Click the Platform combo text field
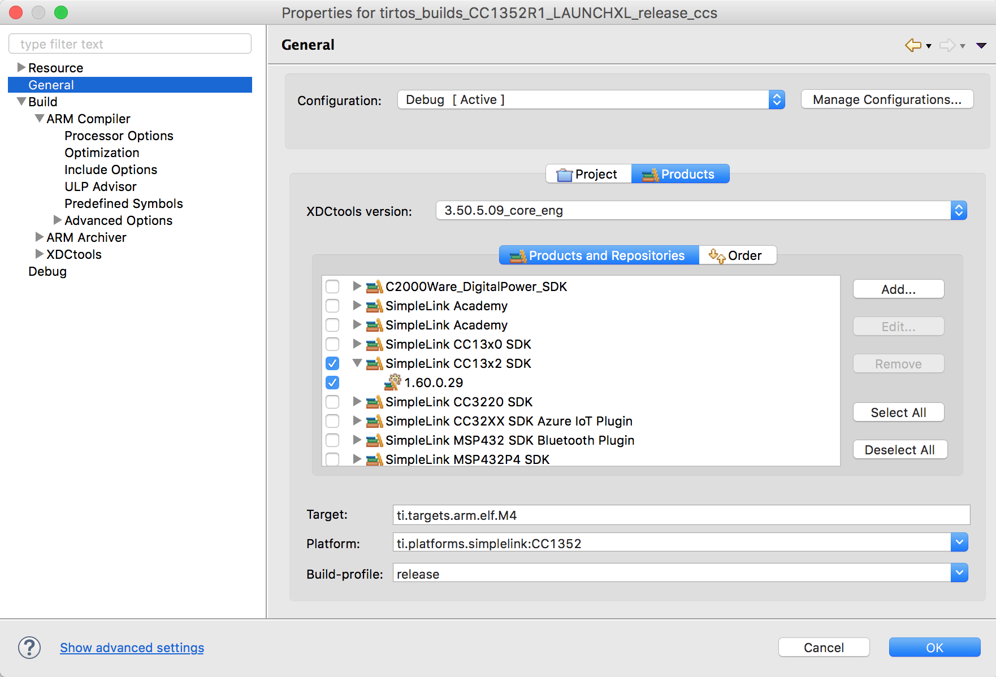Viewport: 996px width, 677px height. click(x=672, y=543)
